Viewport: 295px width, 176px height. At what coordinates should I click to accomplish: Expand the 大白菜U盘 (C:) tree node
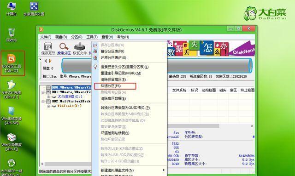pos(48,97)
